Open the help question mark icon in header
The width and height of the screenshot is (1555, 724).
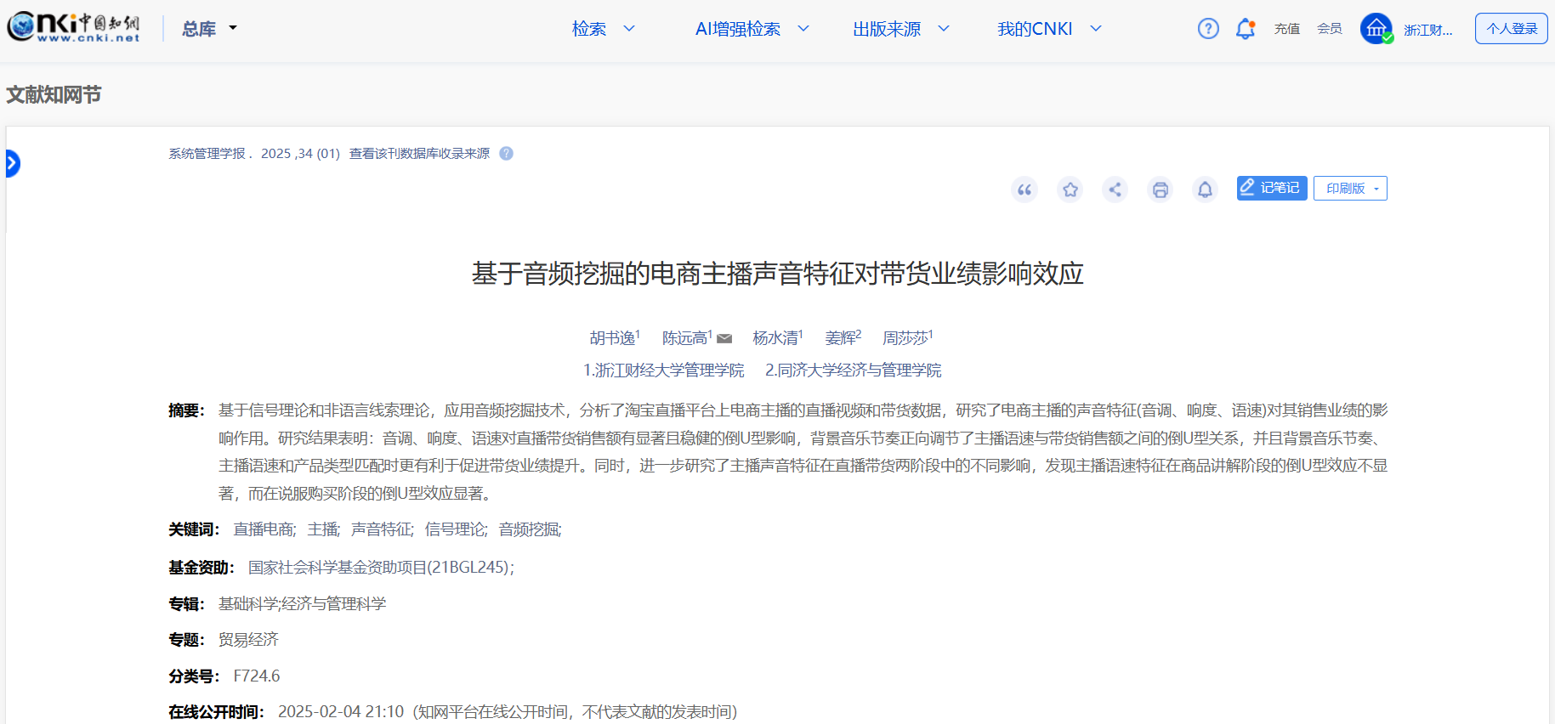pyautogui.click(x=1208, y=29)
